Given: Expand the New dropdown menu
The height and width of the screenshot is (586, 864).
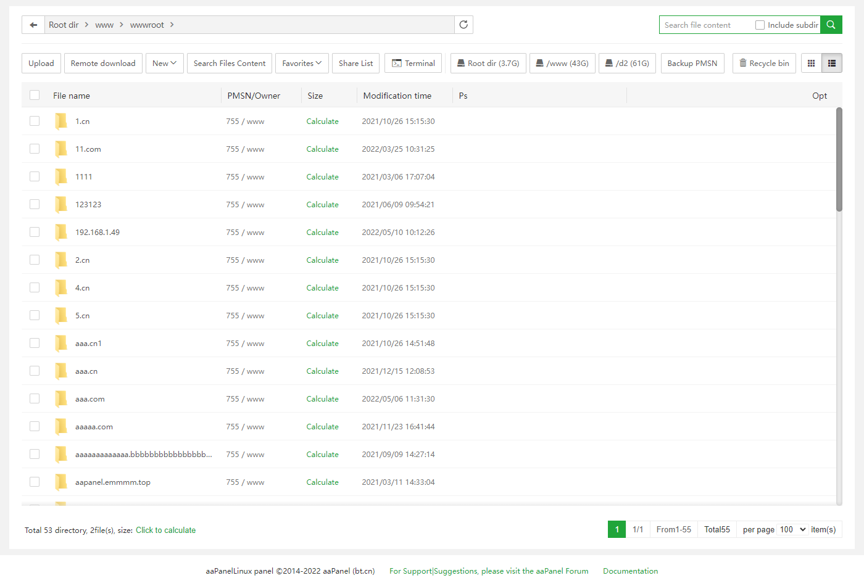Looking at the screenshot, I should pos(165,64).
